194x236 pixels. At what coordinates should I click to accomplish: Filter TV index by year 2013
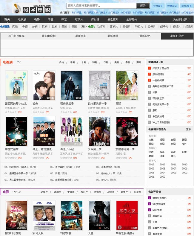152,165
